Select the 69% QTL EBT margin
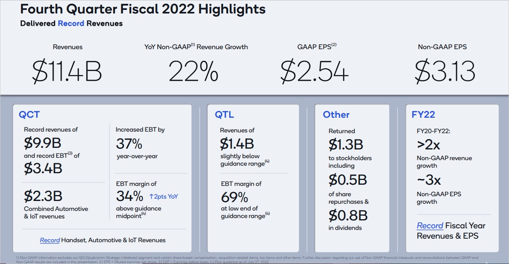This screenshot has width=509, height=264. [234, 197]
